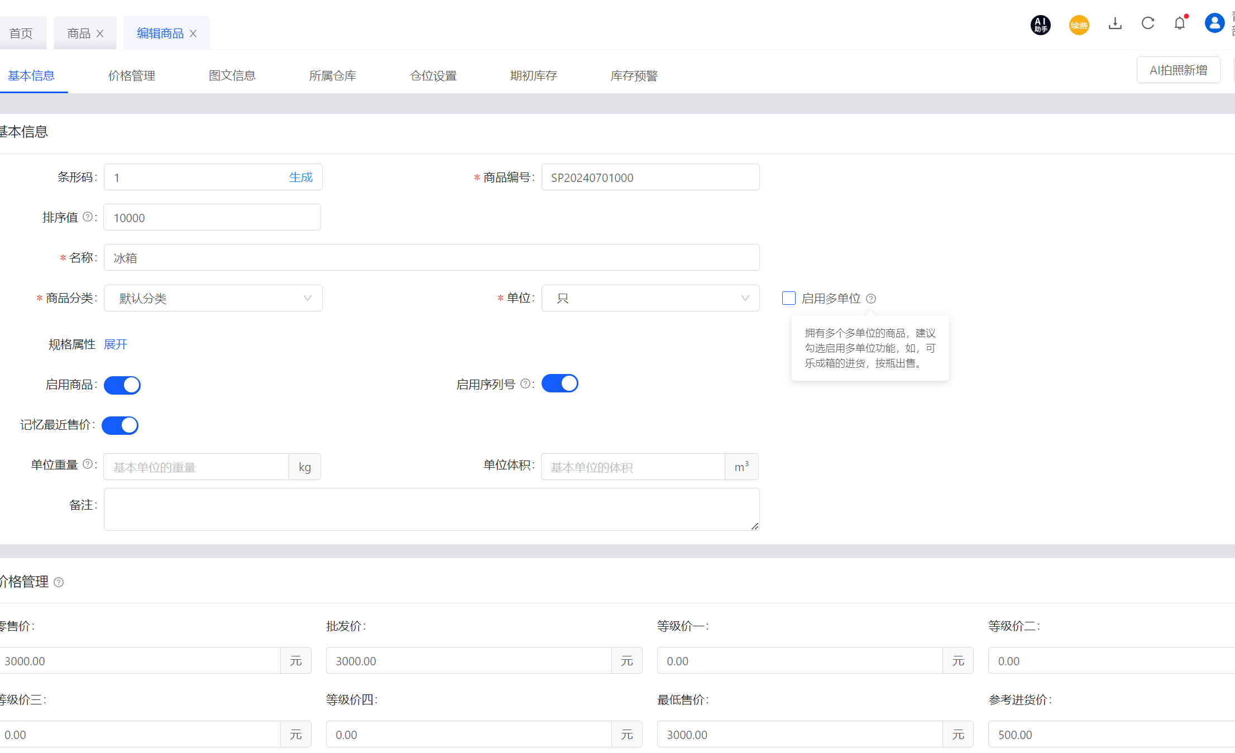Click help icon next to 启用多单位

pos(871,299)
